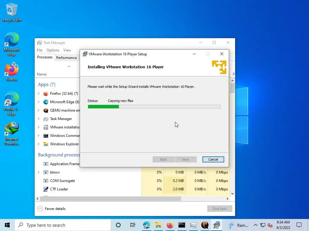Click the Type here to search box

[63, 225]
